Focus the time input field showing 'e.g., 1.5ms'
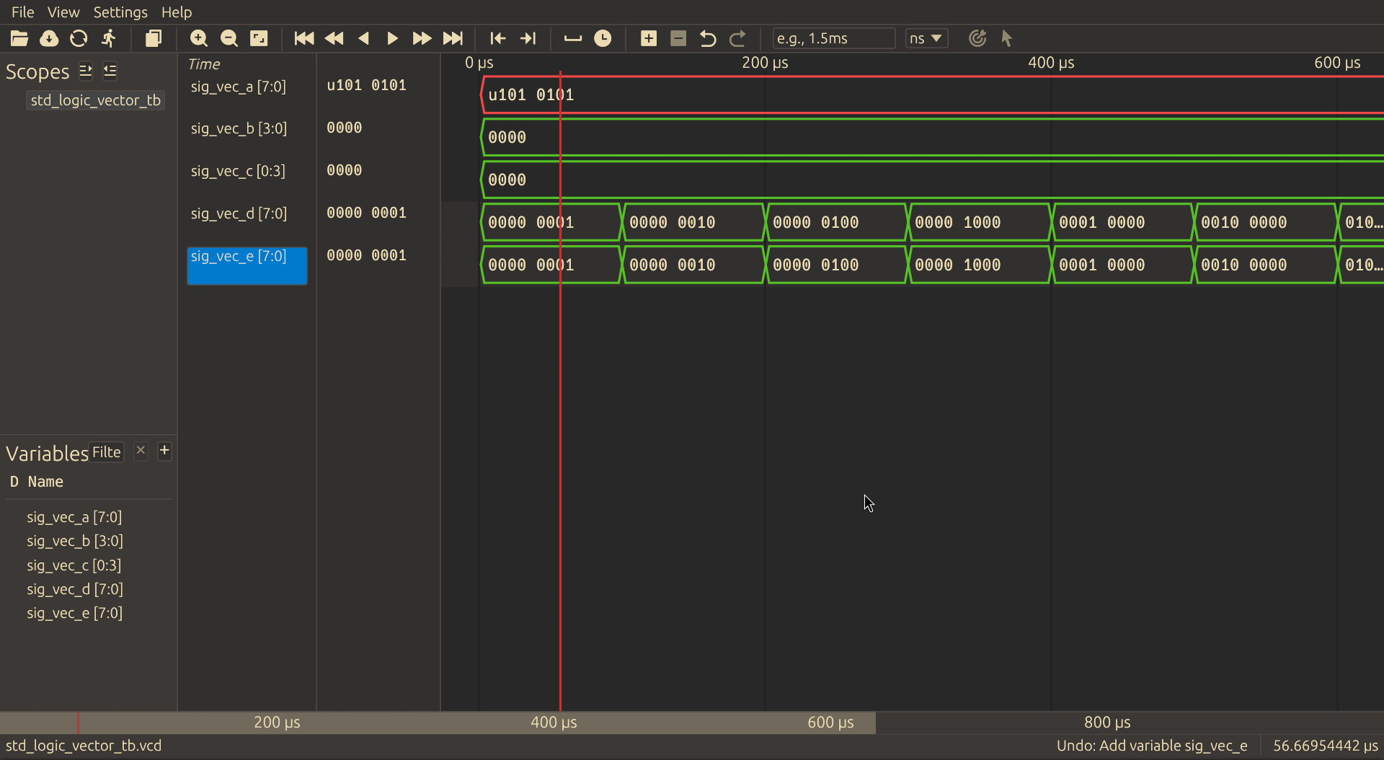 833,38
